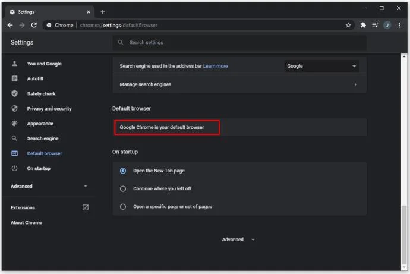Expand Advanced at the page bottom

coord(238,240)
